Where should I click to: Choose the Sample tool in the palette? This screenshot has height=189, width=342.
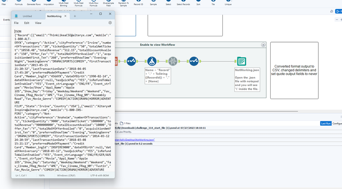(x=153, y=3)
